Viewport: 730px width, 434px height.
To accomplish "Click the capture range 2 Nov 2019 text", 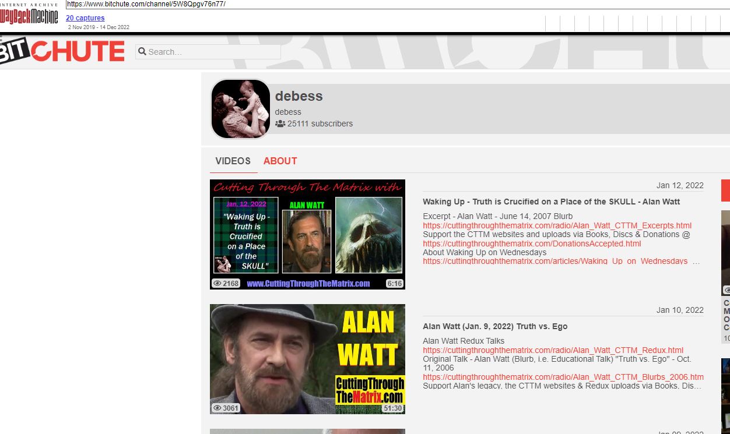I will click(x=99, y=27).
